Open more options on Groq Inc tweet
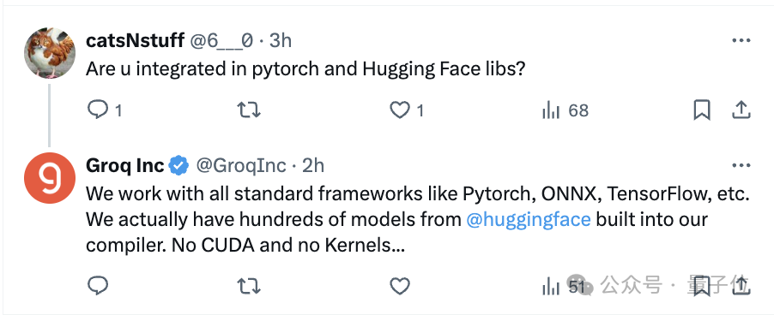The image size is (774, 315). [x=741, y=166]
